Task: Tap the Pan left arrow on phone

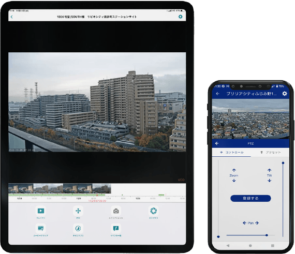Action: [244, 223]
